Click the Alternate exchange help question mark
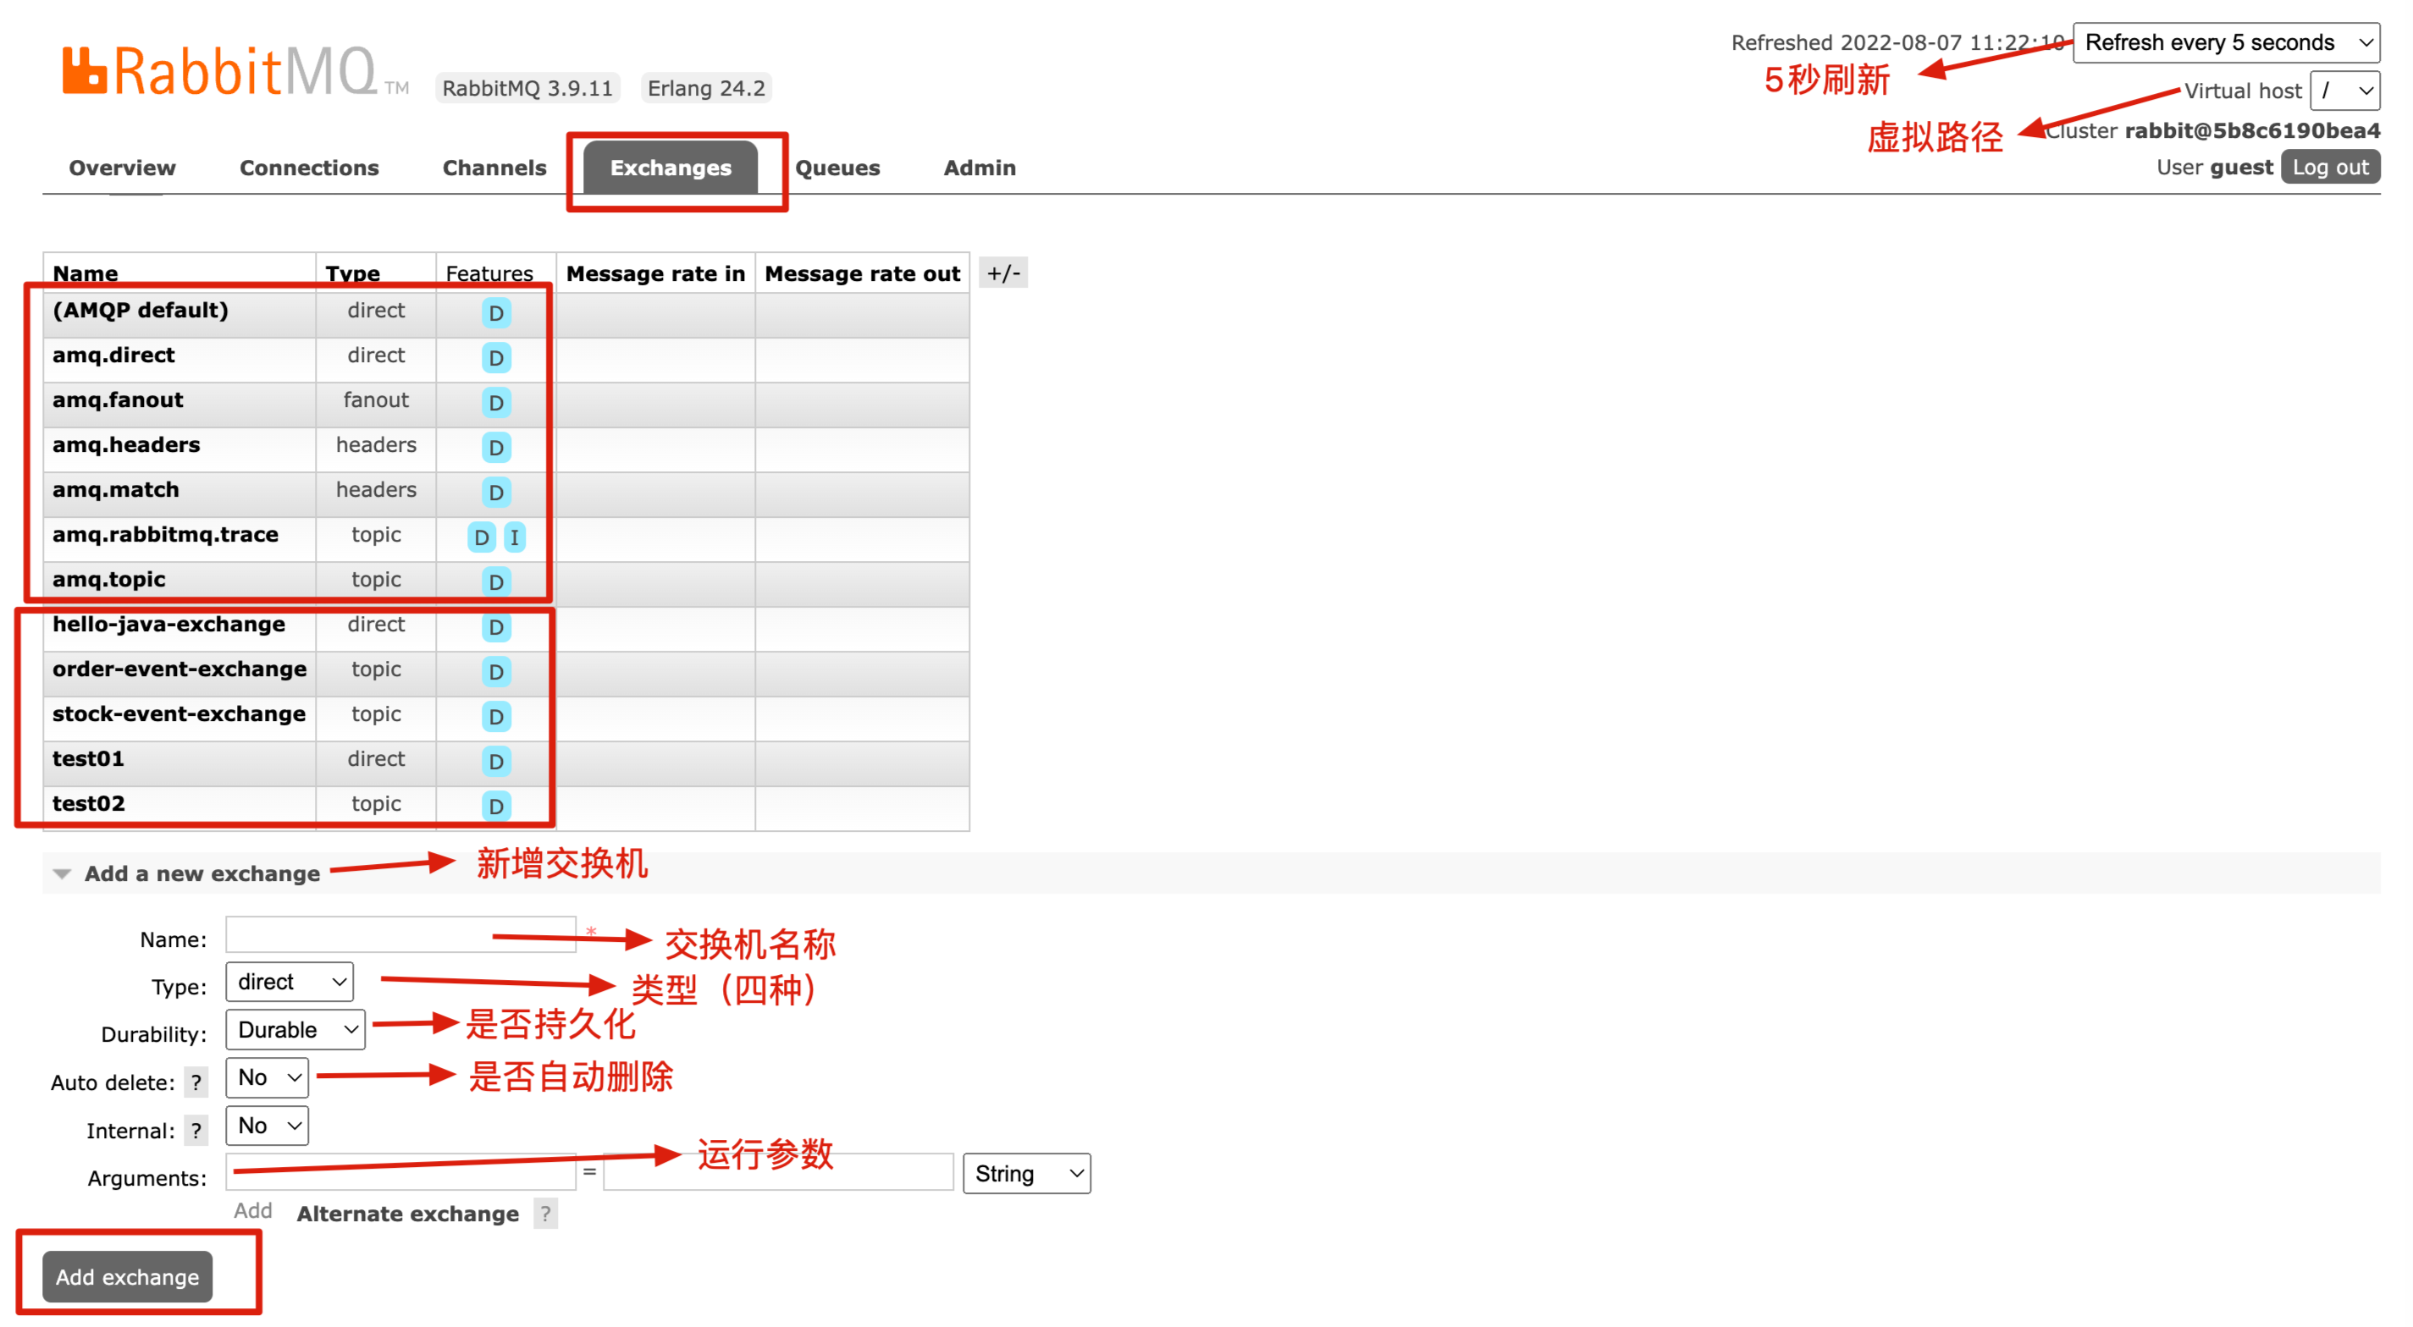 coord(545,1214)
